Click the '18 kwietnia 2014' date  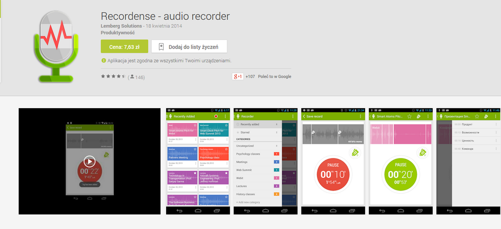point(164,26)
